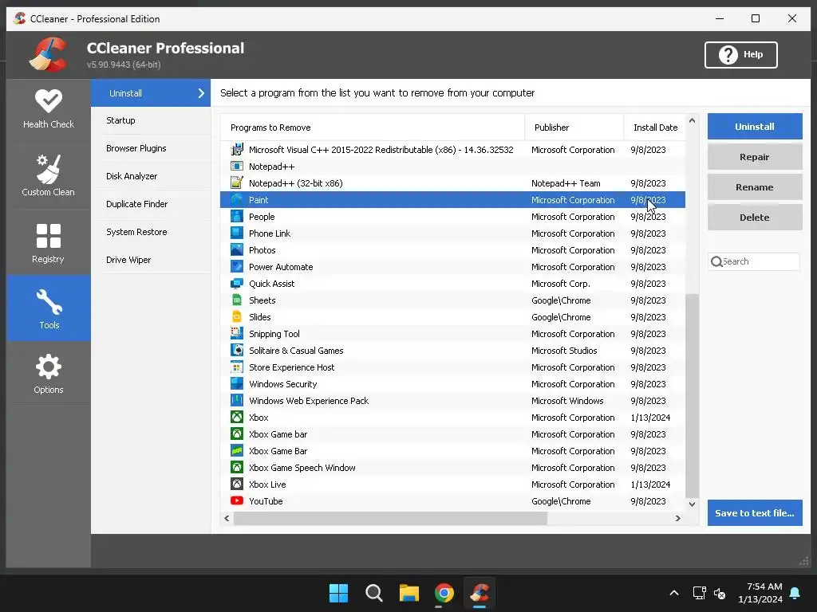Click the People app icon

[x=236, y=217]
